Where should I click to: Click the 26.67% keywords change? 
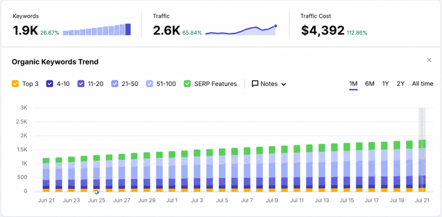click(x=50, y=33)
